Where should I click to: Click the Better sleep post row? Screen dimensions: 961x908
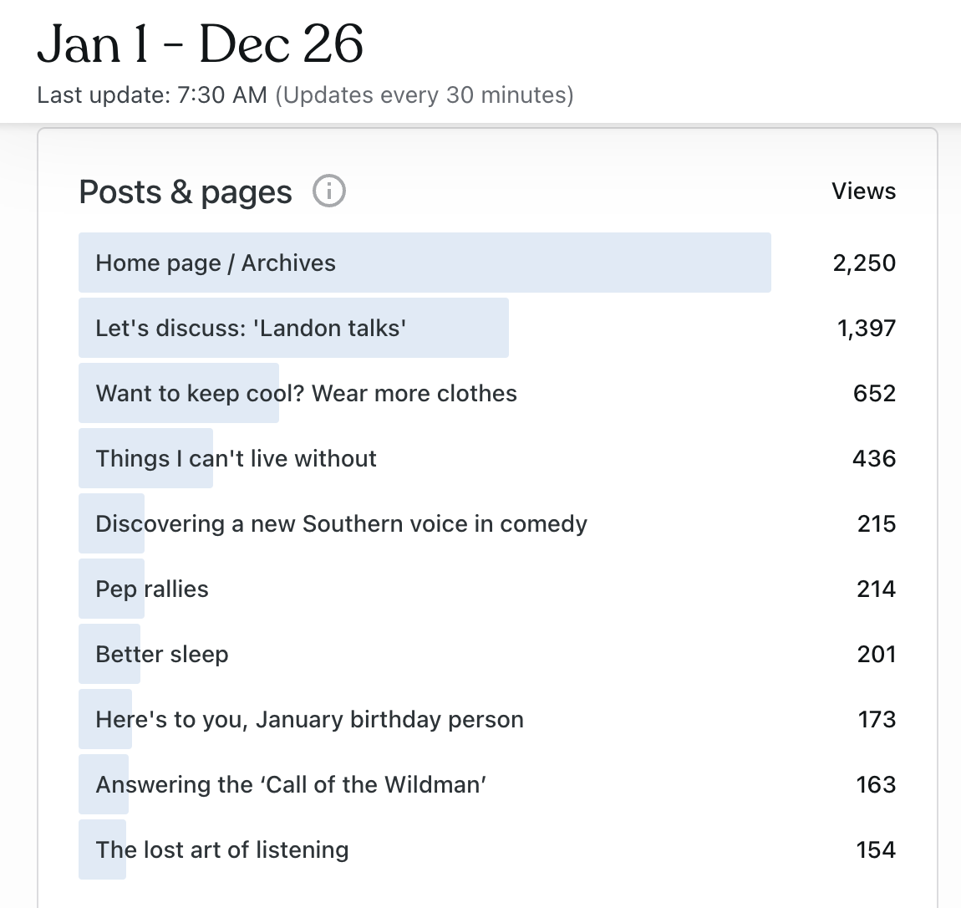tap(162, 655)
